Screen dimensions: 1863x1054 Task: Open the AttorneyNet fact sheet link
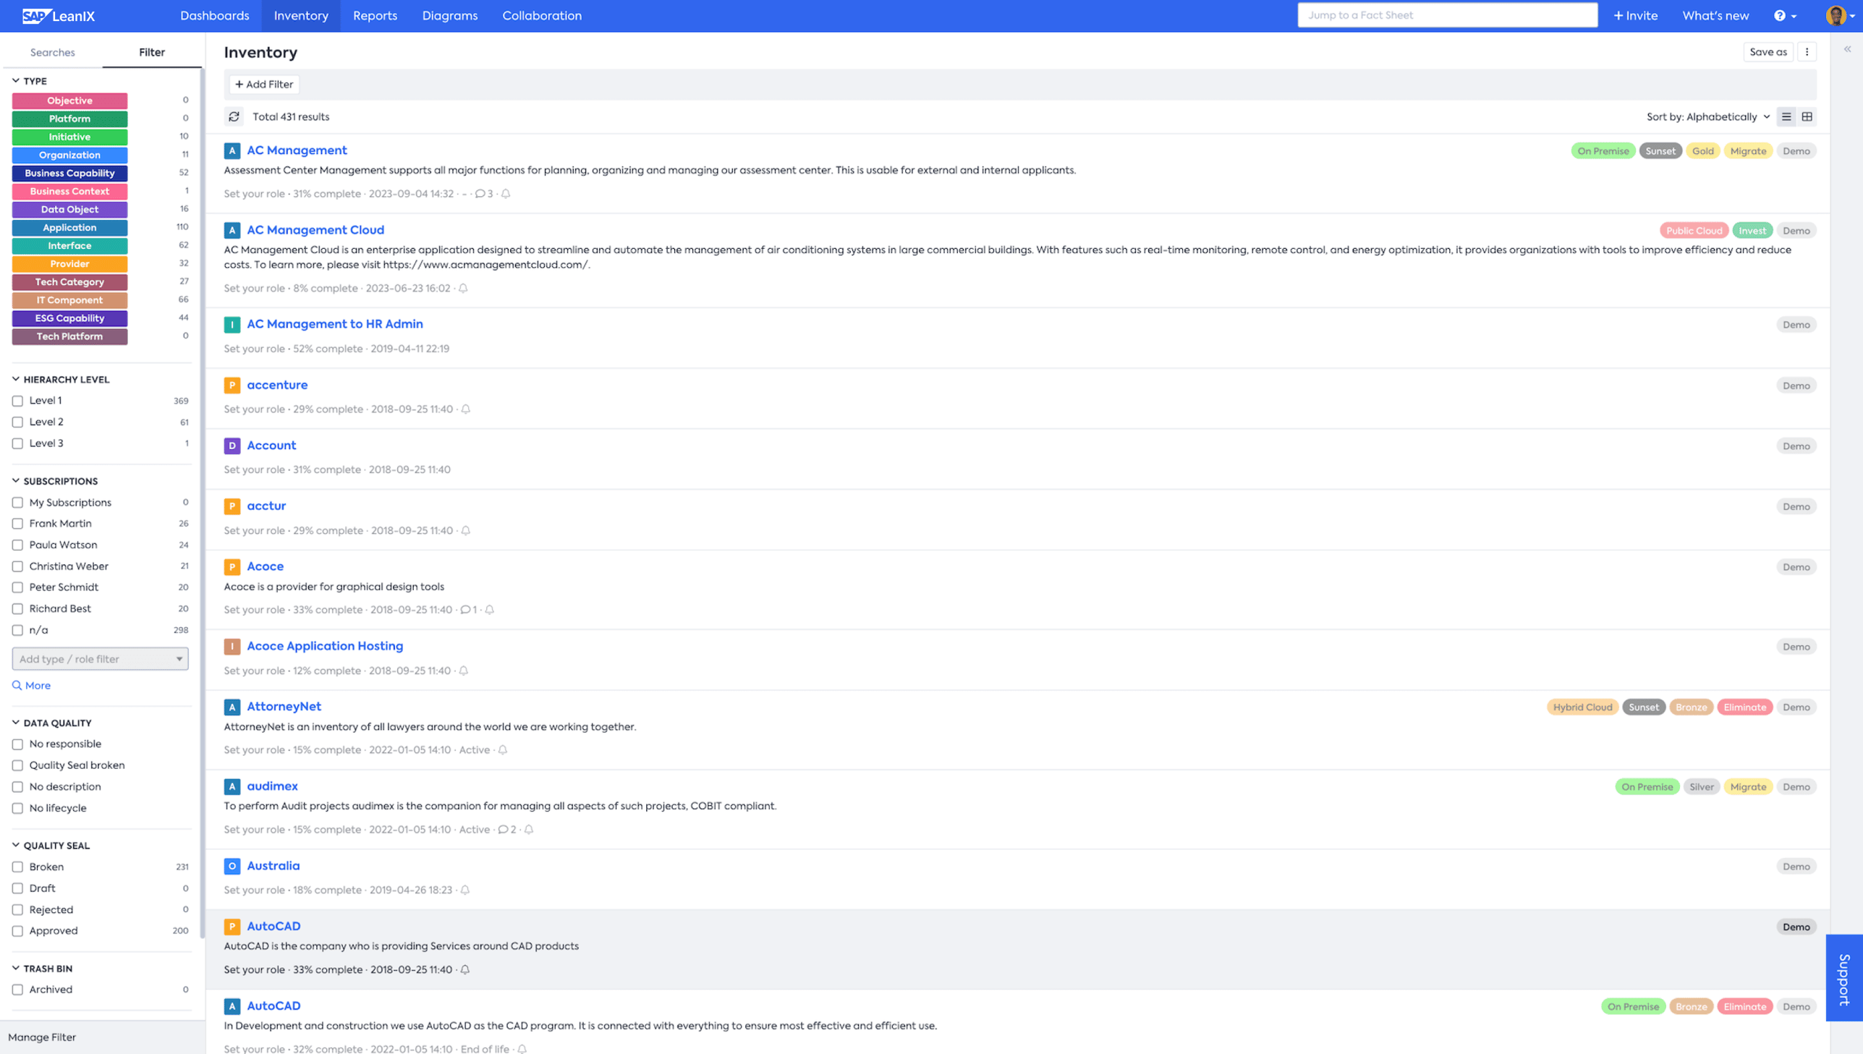pyautogui.click(x=284, y=707)
